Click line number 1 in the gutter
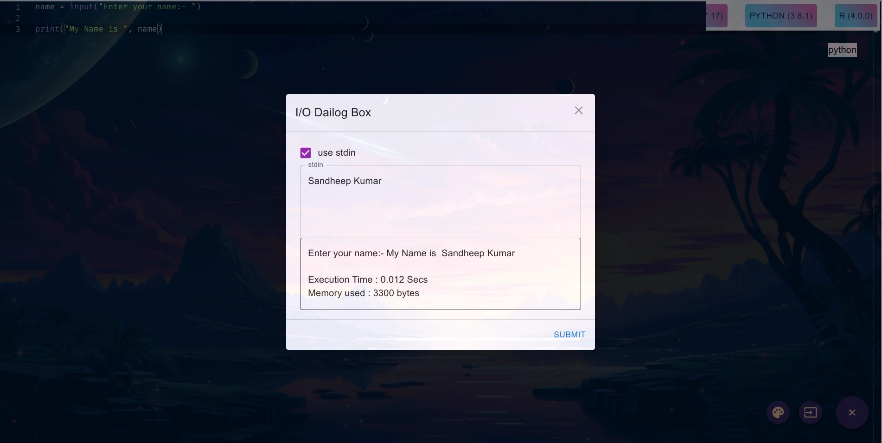The width and height of the screenshot is (882, 443). click(18, 7)
